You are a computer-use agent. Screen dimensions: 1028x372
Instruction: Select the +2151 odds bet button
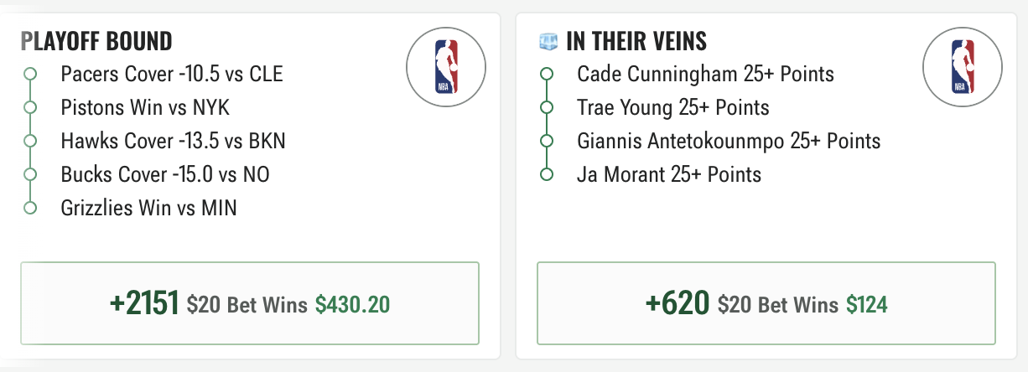[250, 303]
